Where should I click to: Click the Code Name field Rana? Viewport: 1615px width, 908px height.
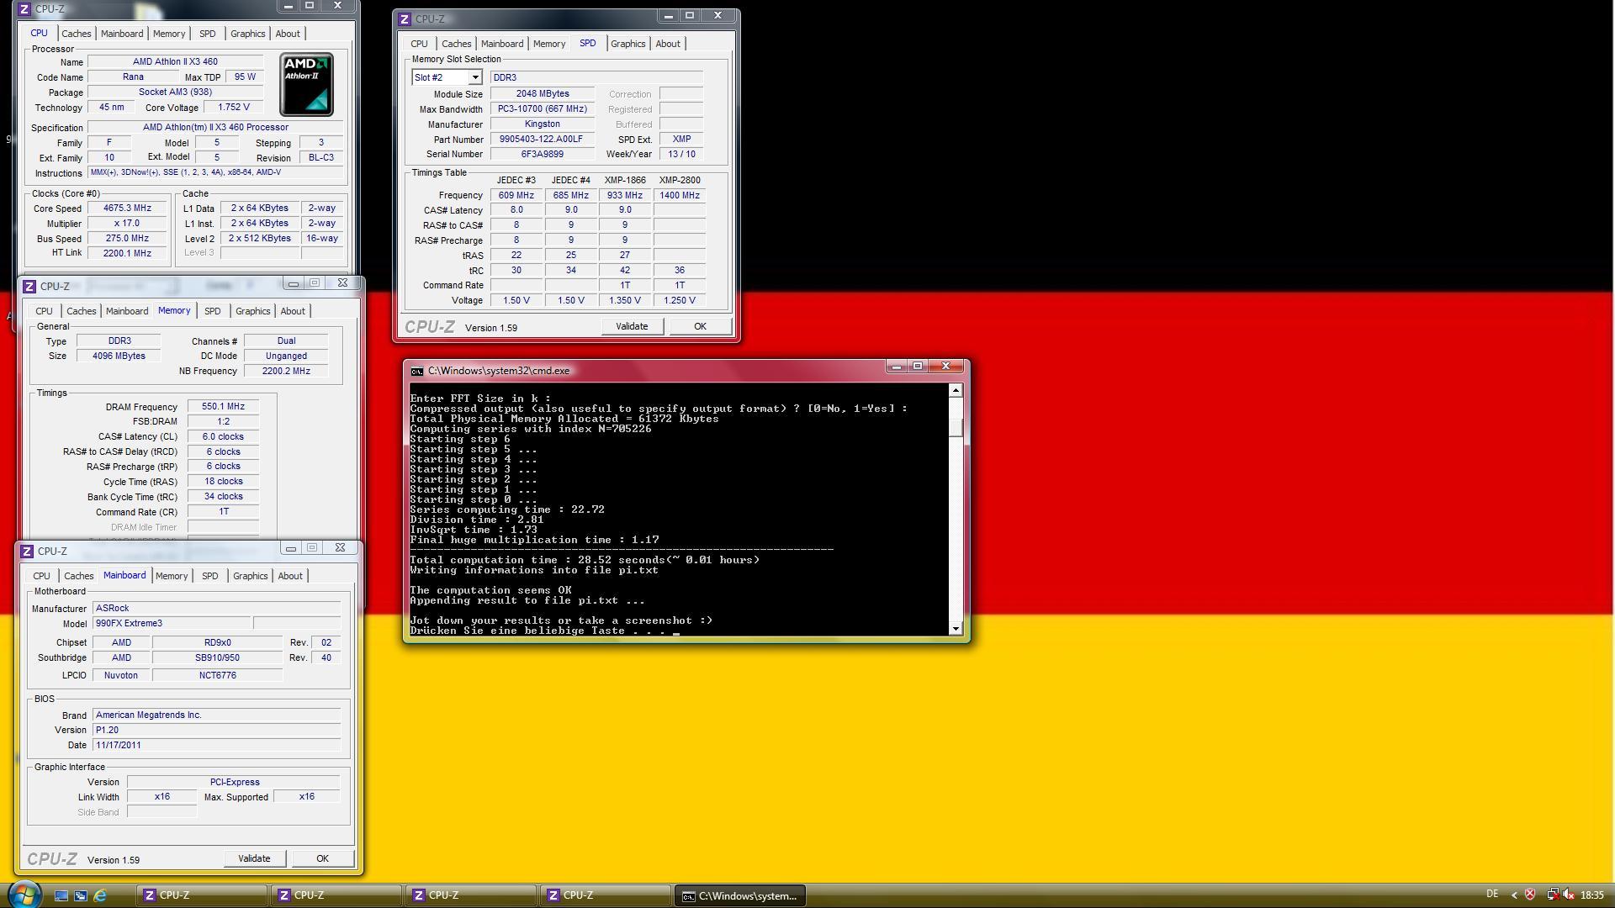(133, 77)
